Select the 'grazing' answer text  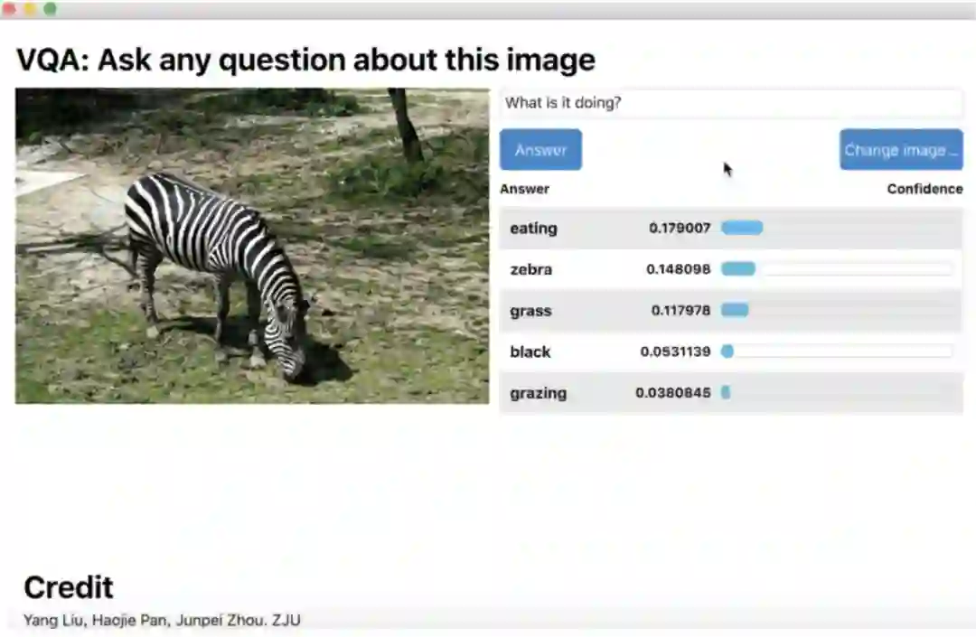(x=539, y=393)
